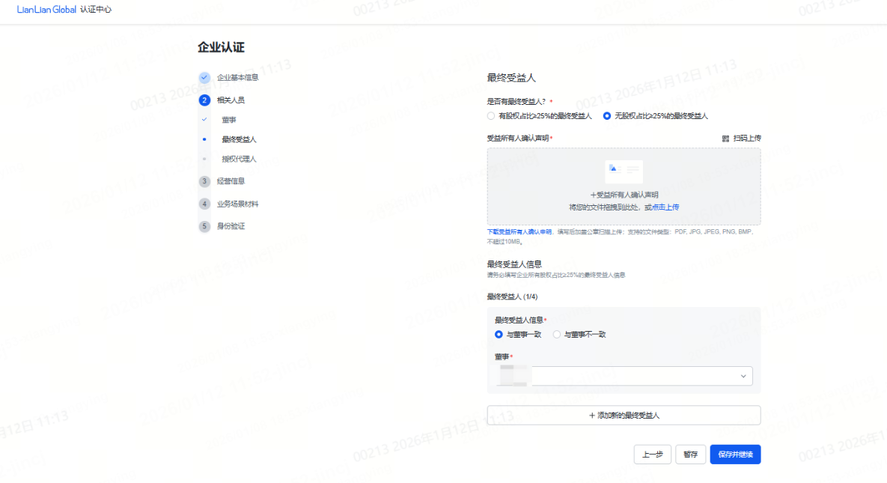The width and height of the screenshot is (887, 483).
Task: Go to 业务场景材料 step
Action: [x=237, y=204]
